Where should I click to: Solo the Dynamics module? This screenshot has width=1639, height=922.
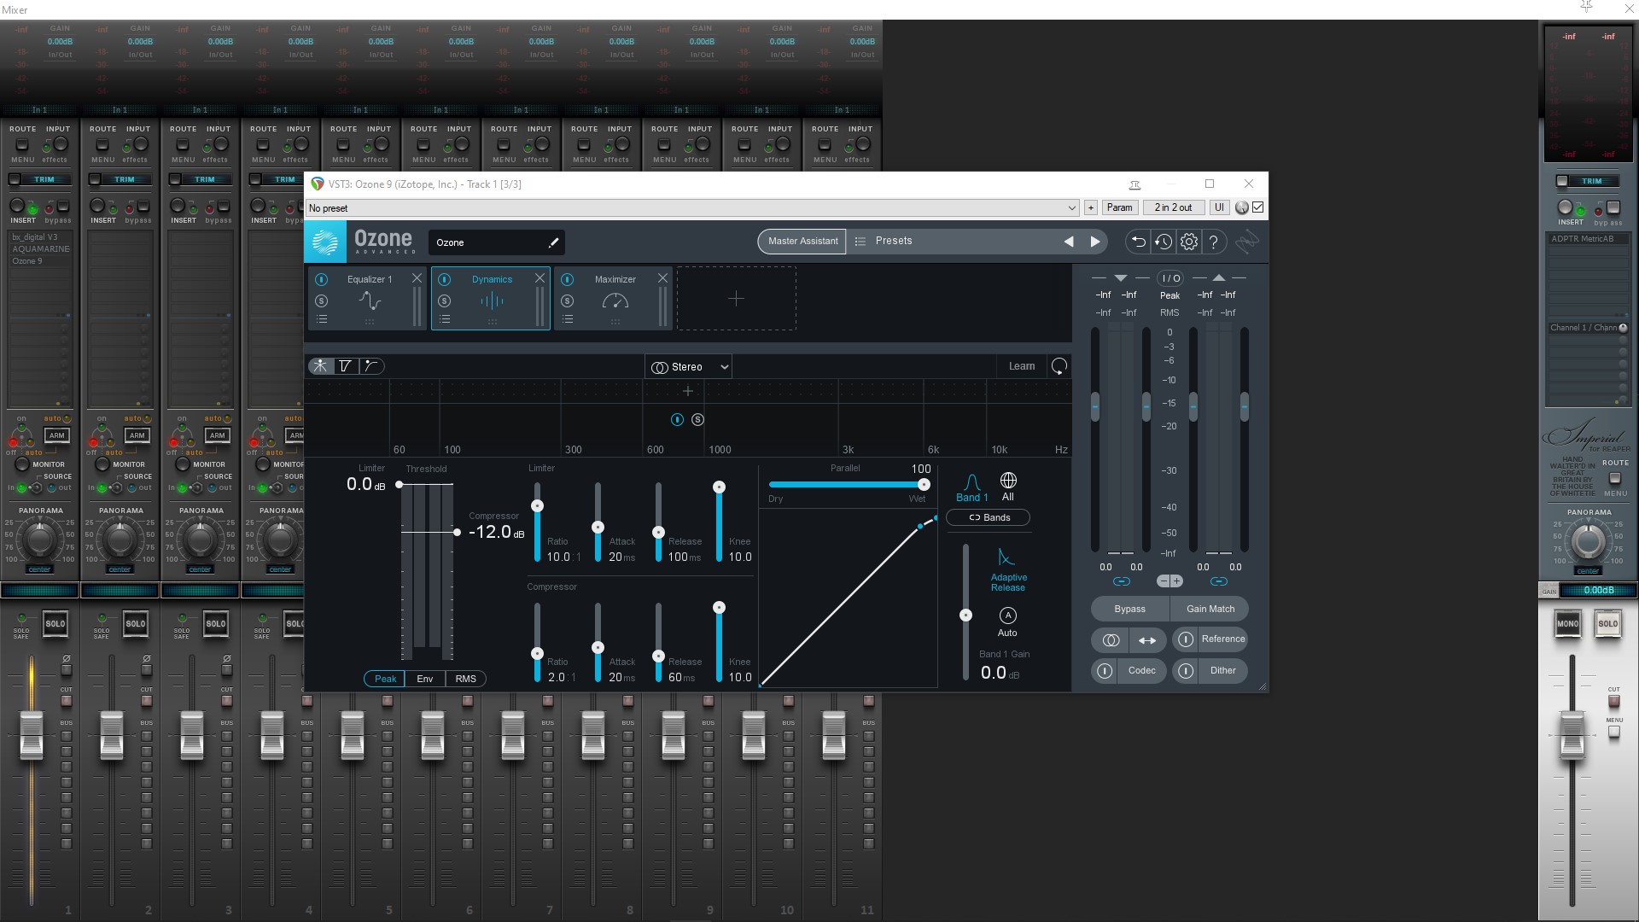pyautogui.click(x=444, y=301)
